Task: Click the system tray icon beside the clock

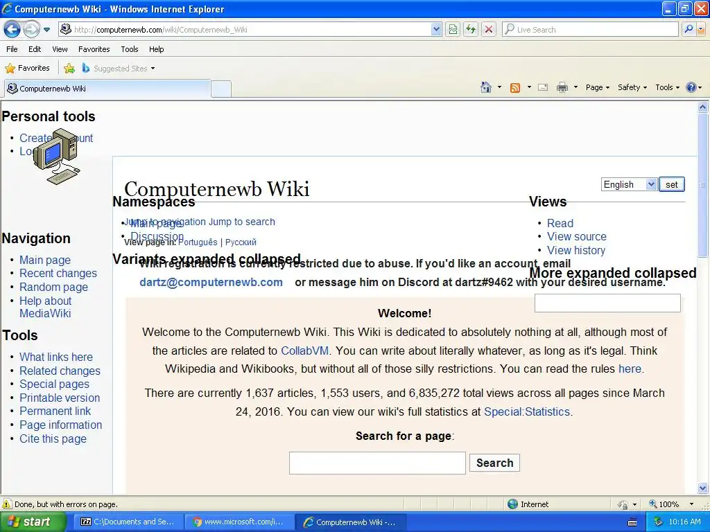Action: (x=658, y=522)
